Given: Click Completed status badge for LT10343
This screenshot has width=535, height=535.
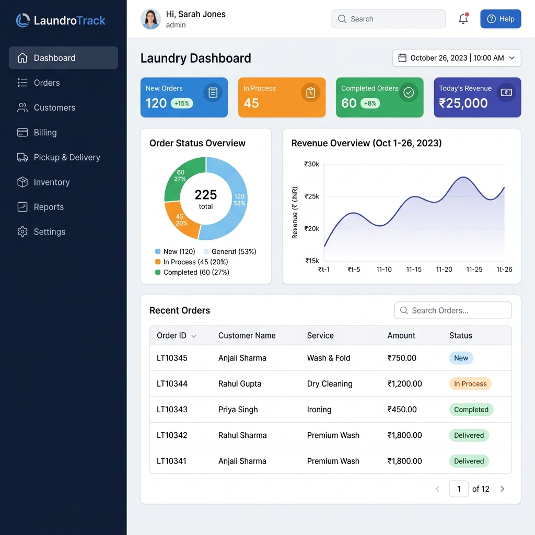Looking at the screenshot, I should [471, 410].
